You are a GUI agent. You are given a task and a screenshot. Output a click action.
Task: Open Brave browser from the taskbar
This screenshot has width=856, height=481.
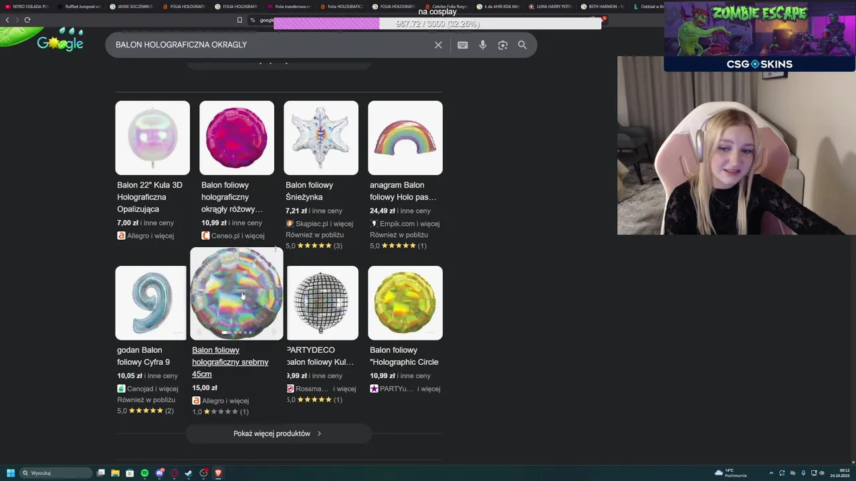point(218,473)
